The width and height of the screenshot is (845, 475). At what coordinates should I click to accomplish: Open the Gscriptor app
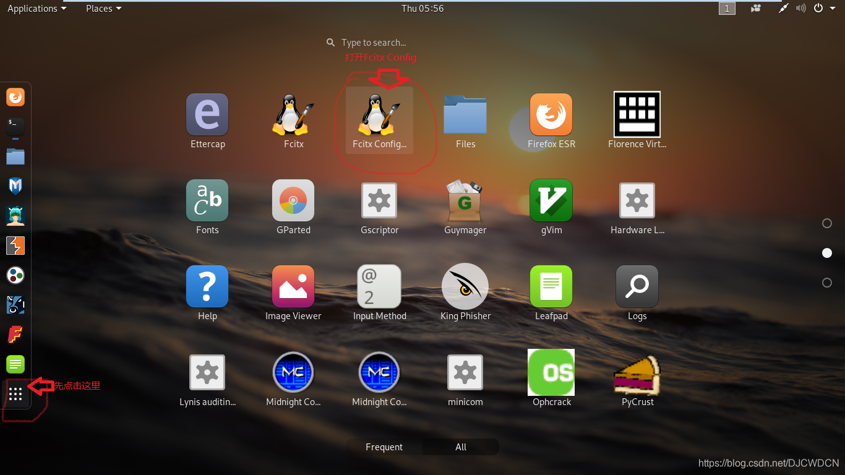pos(379,207)
